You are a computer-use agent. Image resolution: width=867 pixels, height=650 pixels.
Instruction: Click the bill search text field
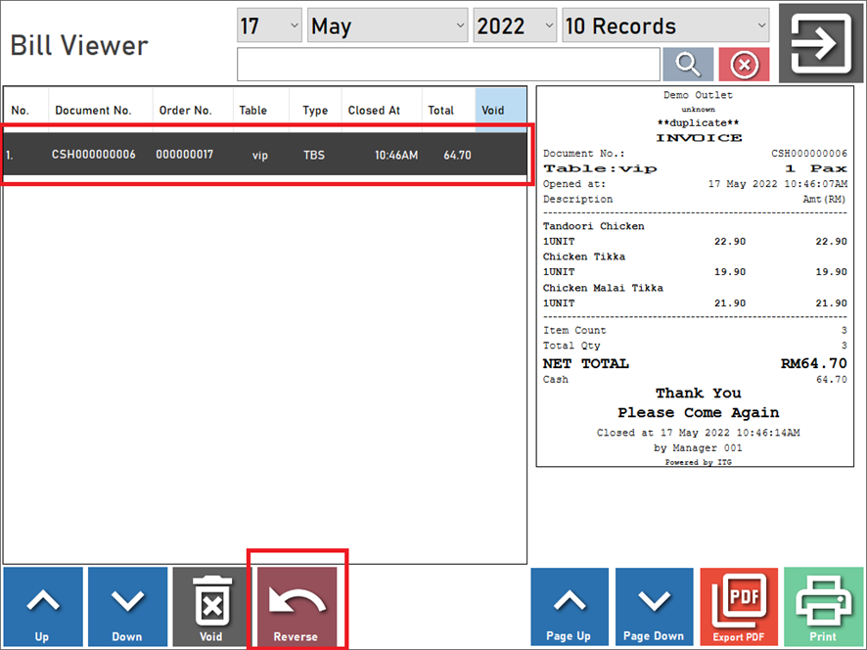point(448,65)
